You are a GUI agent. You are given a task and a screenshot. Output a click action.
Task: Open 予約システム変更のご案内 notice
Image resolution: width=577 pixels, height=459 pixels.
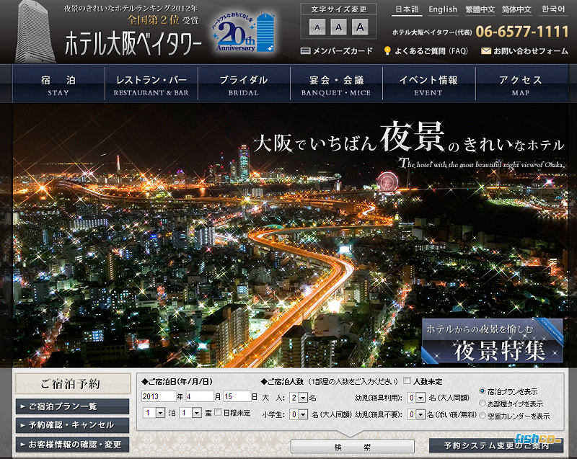pos(496,446)
